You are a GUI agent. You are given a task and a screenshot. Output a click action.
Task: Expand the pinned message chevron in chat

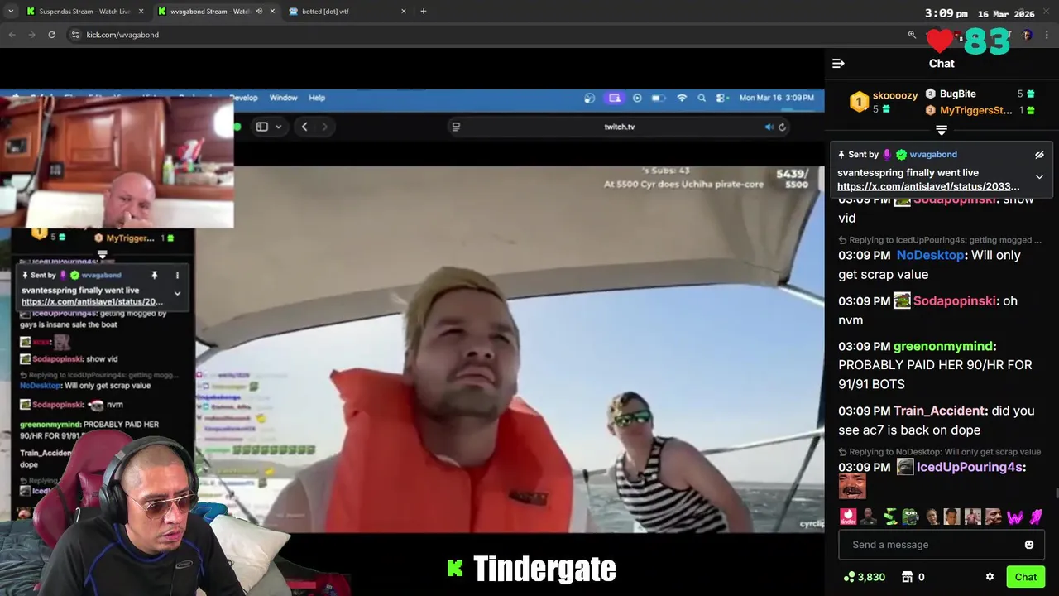pos(1039,176)
